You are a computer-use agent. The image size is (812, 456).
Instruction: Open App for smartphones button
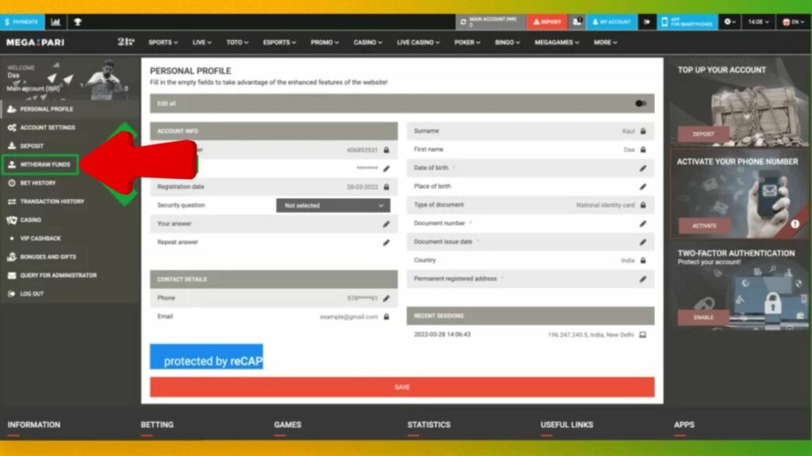[x=688, y=21]
